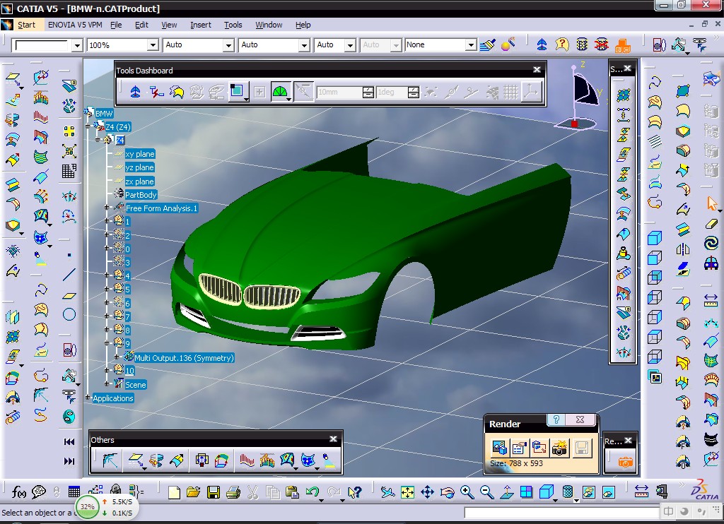This screenshot has width=724, height=524.
Task: Select "PartBody" in the specification tree
Action: point(141,195)
